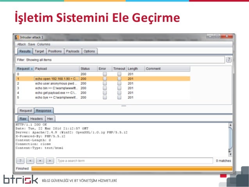Viewport: 249px width, 187px height.
Task: Select the 'echo get payload.exe' payload row
Action: (x=103, y=93)
